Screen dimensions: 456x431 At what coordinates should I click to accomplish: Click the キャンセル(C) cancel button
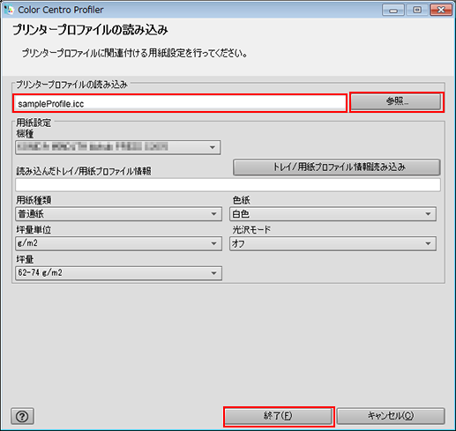click(391, 416)
